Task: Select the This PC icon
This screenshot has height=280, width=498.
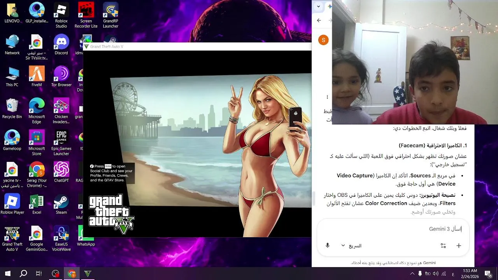Action: tap(12, 77)
